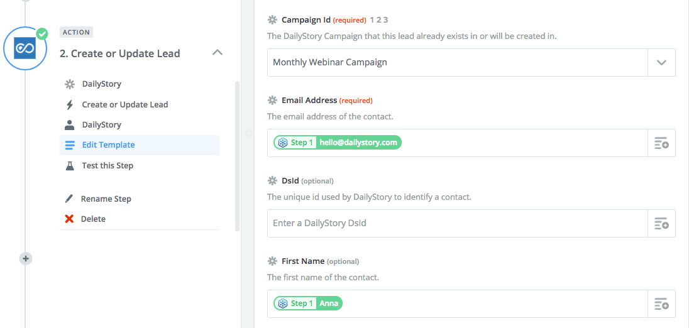
Task: Click the person account icon
Action: (x=69, y=124)
